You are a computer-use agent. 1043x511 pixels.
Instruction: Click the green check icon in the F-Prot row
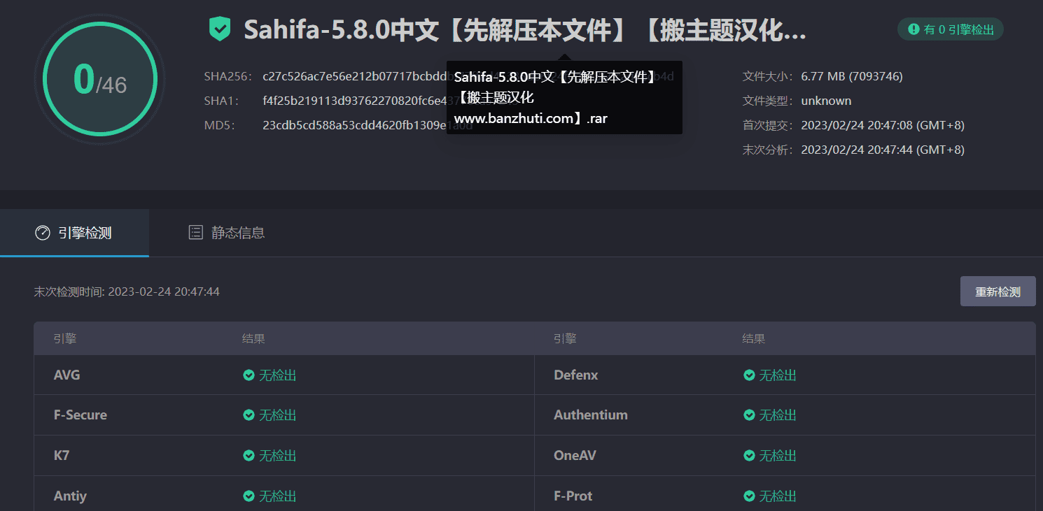click(x=749, y=496)
